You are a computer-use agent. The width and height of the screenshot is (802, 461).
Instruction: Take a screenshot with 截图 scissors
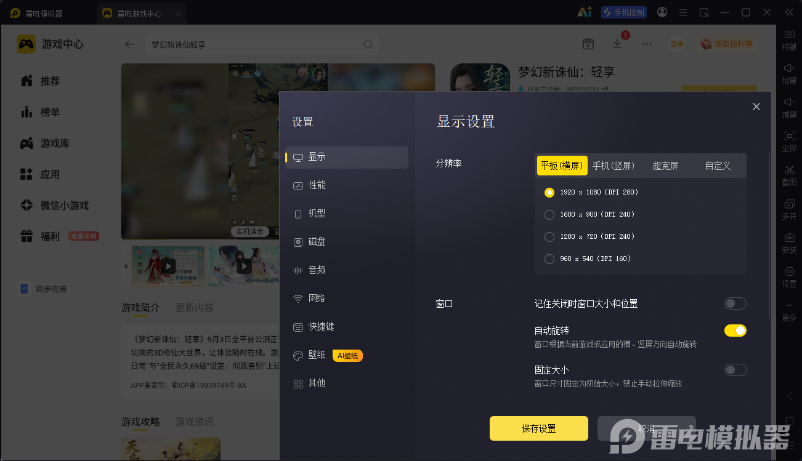pos(789,175)
